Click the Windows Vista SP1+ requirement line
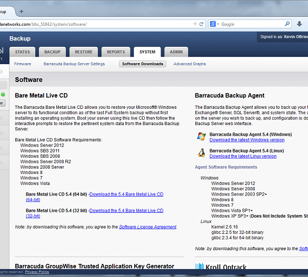The image size is (308, 277). 232,211
